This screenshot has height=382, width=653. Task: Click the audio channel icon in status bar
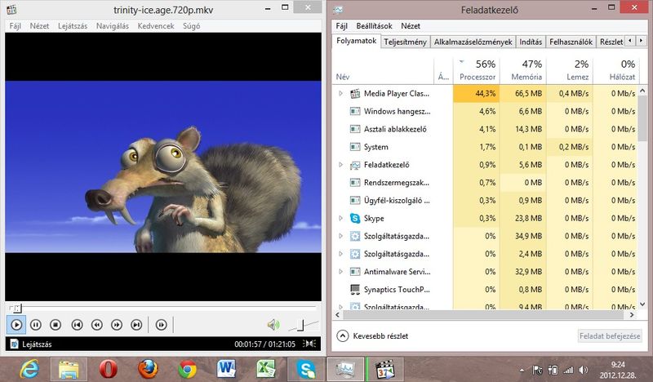point(309,344)
